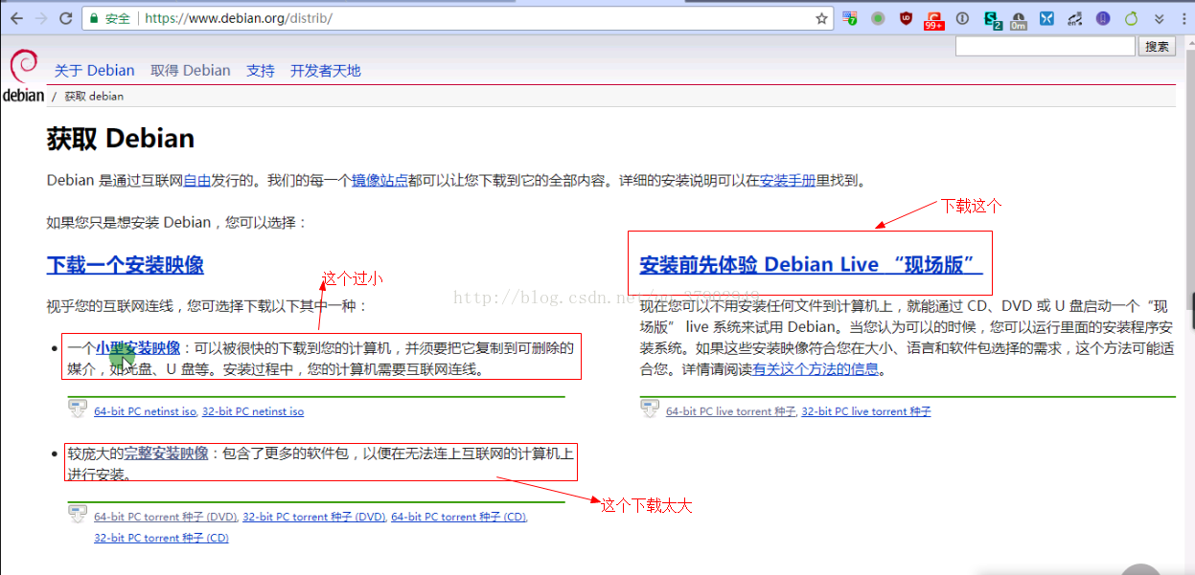Follow the 小型安装映像 link
Viewport: 1195px width, 575px height.
click(138, 348)
